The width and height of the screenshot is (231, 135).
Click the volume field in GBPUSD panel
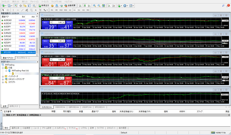[57, 60]
